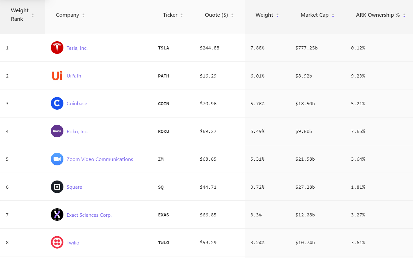Sort by ARK Ownership % arrows
Viewport: 413px width, 258px height.
click(x=404, y=15)
